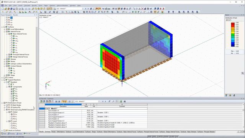Enable the Mx component checkbox

(12, 96)
